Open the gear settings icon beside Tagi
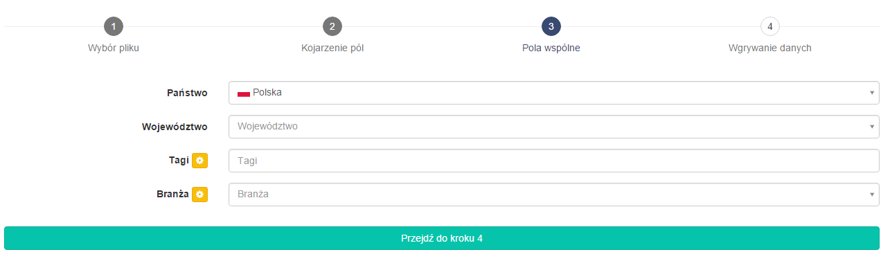Image resolution: width=890 pixels, height=261 pixels. [199, 160]
